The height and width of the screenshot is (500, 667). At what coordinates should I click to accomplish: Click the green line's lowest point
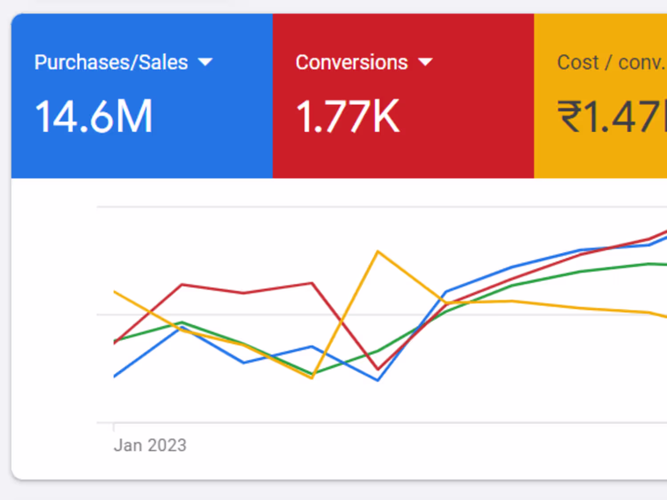coord(313,374)
